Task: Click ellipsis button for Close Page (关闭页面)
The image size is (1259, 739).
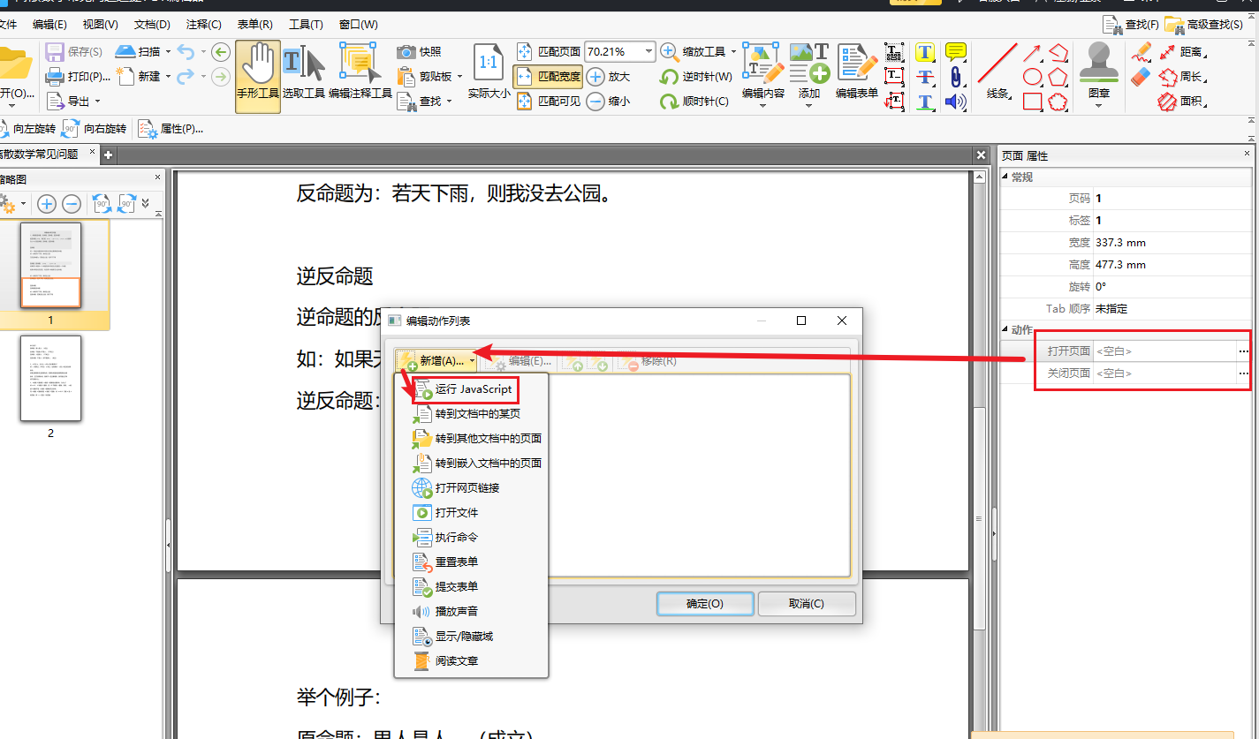Action: click(x=1244, y=373)
